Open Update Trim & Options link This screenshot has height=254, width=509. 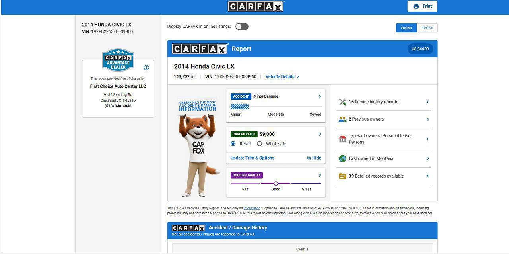point(253,158)
